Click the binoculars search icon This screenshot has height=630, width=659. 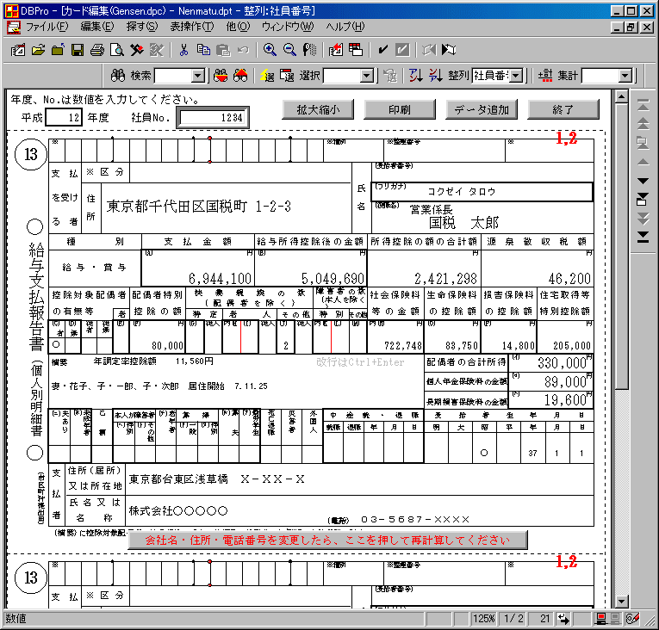pyautogui.click(x=119, y=76)
